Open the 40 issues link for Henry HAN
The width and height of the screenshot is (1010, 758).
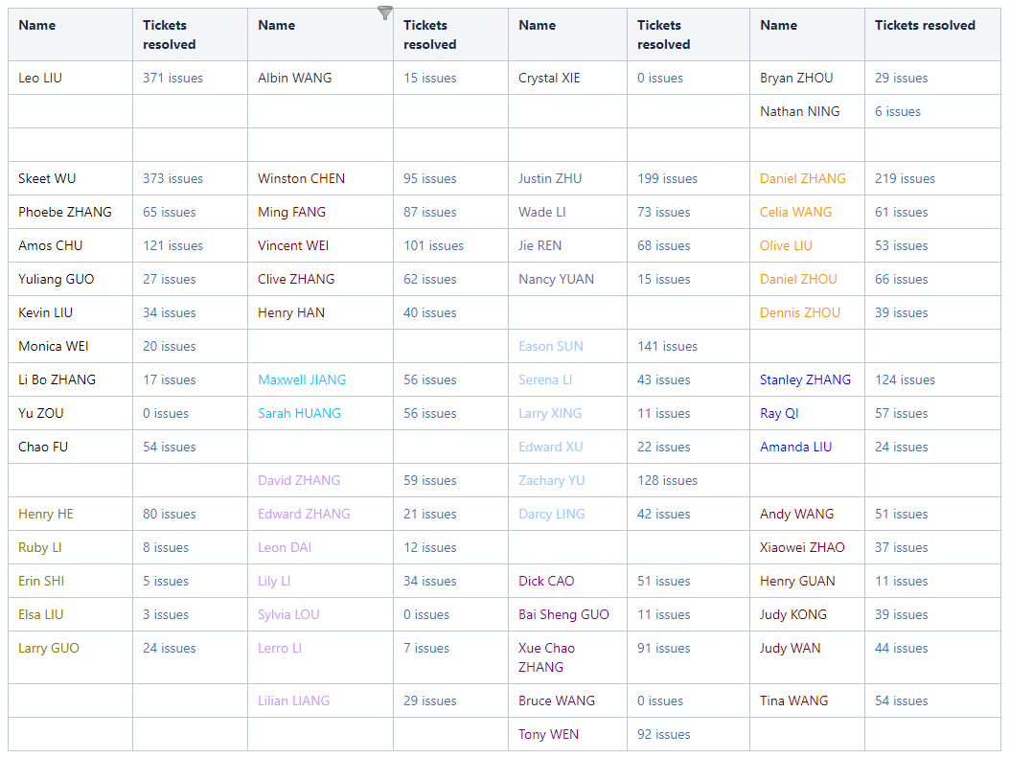coord(429,312)
